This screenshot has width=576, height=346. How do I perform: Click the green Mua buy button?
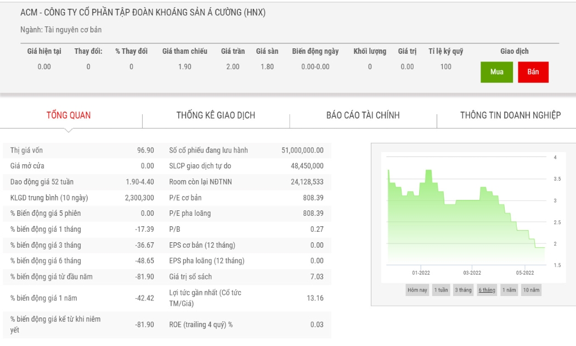click(x=496, y=72)
